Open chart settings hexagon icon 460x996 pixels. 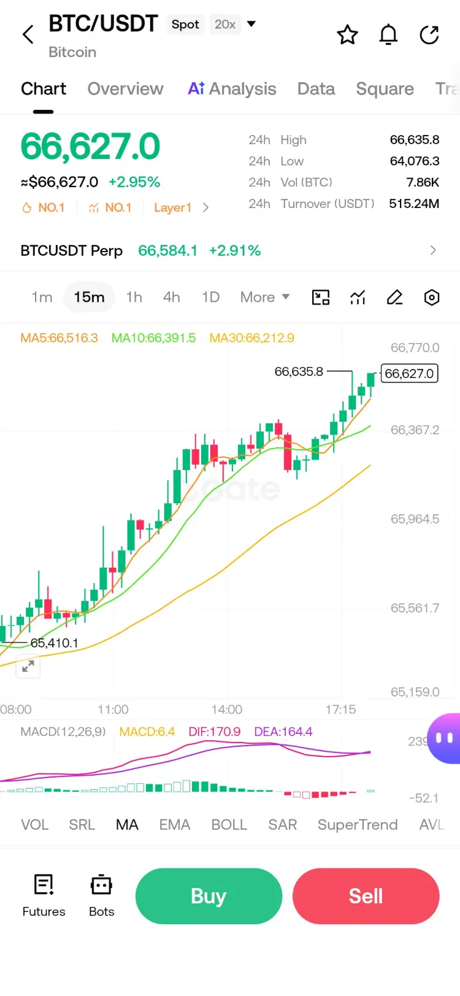click(x=432, y=298)
